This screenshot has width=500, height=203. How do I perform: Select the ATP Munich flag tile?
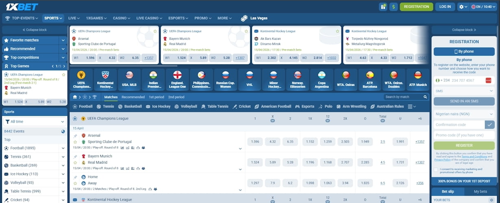point(418,80)
